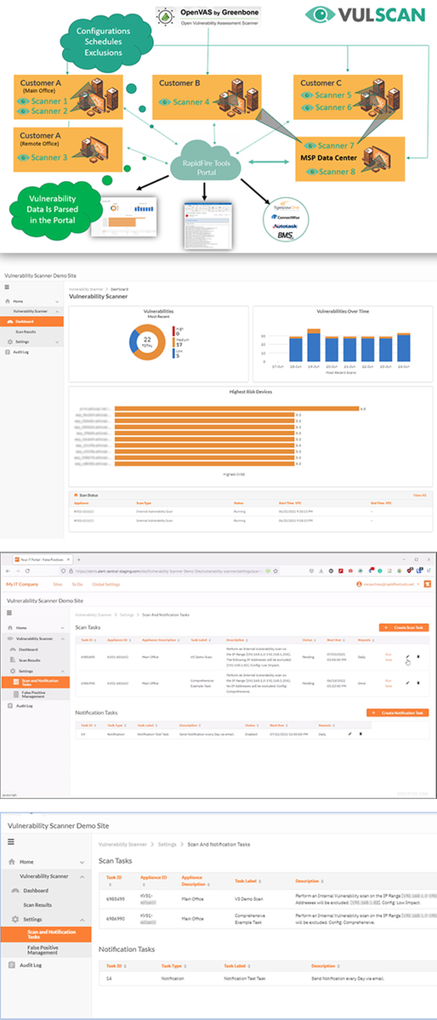Click Settings gear in the bottom enlarged panel
437x1020 pixels.
(14, 919)
